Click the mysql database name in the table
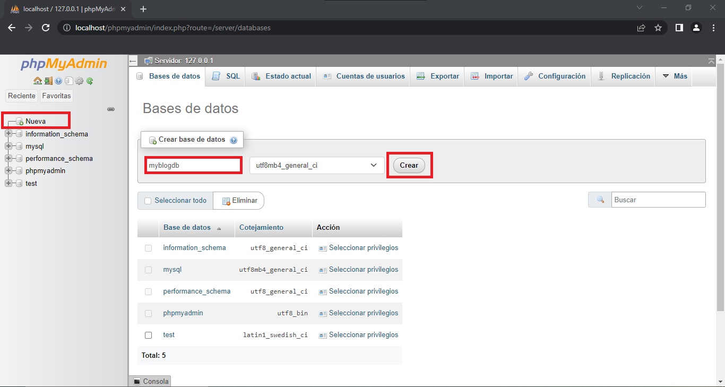This screenshot has height=387, width=725. (172, 270)
